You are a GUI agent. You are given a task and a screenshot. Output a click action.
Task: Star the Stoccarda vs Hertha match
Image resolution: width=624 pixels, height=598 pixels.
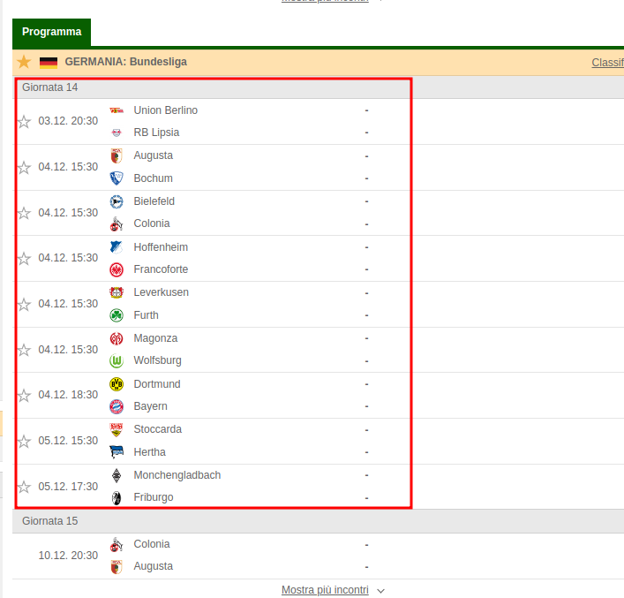tap(25, 442)
